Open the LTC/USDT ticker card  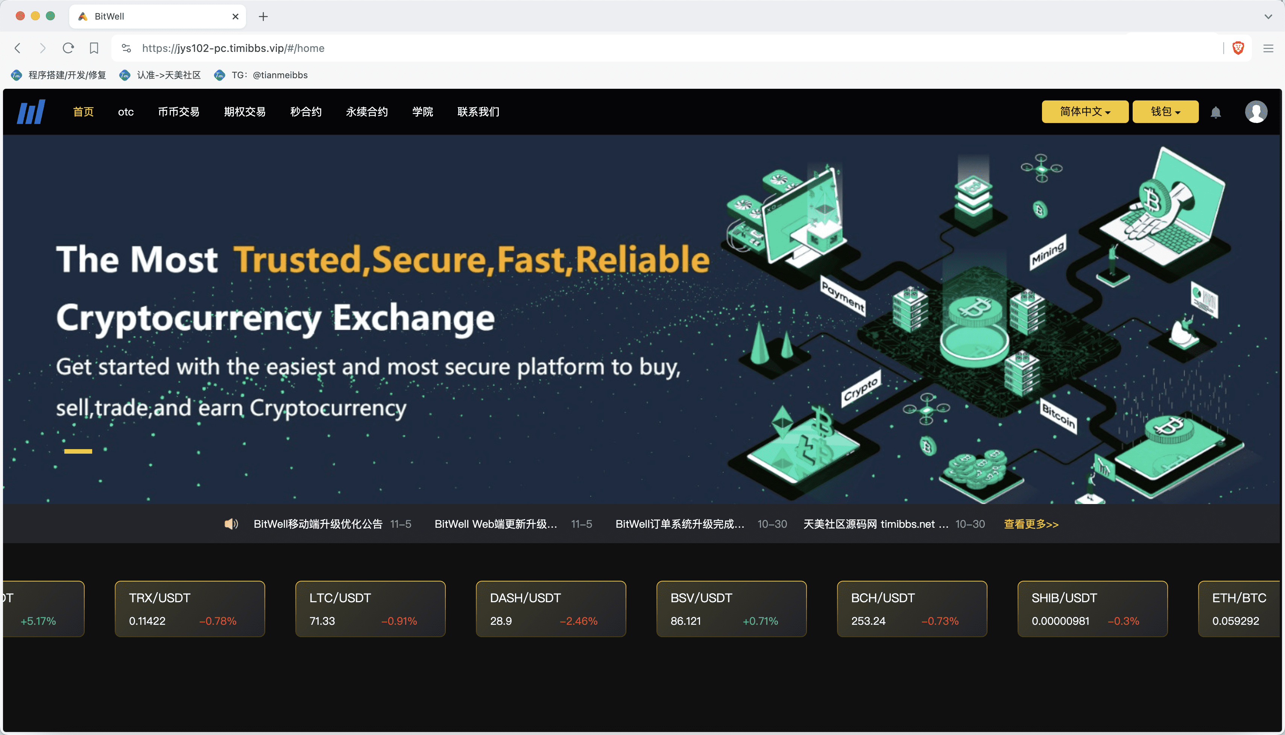pos(370,609)
